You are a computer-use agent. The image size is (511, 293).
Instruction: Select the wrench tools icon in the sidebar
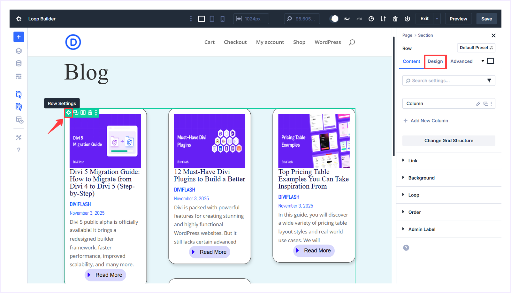[x=19, y=137]
